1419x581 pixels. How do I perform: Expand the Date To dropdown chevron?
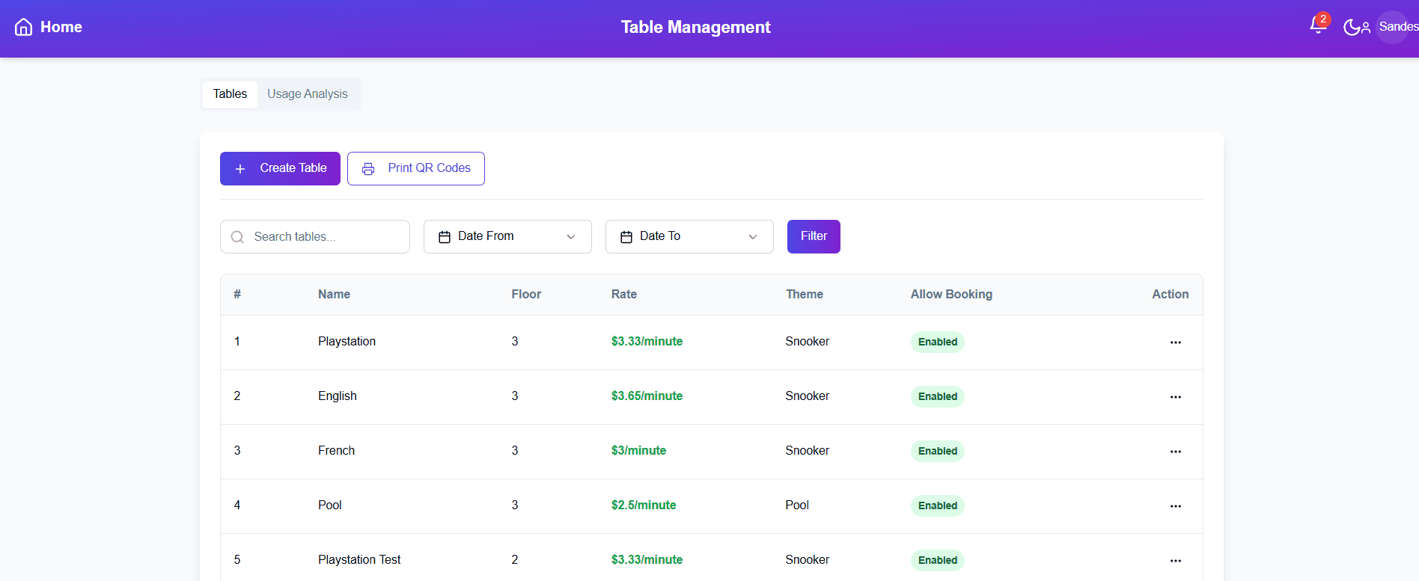(753, 237)
